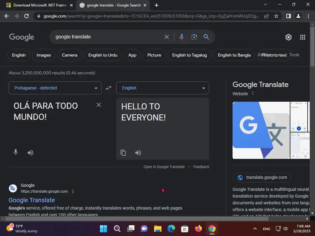315x236 pixels.
Task: Click the Google logo
Action: [22, 37]
